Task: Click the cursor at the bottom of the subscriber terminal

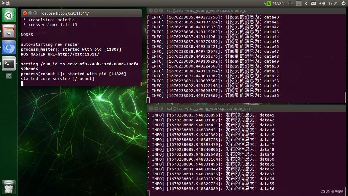Action: pos(148,100)
